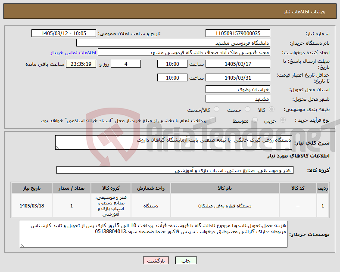The image size is (340, 272).
Task: Select the کالا radio button
Action: click(271, 109)
